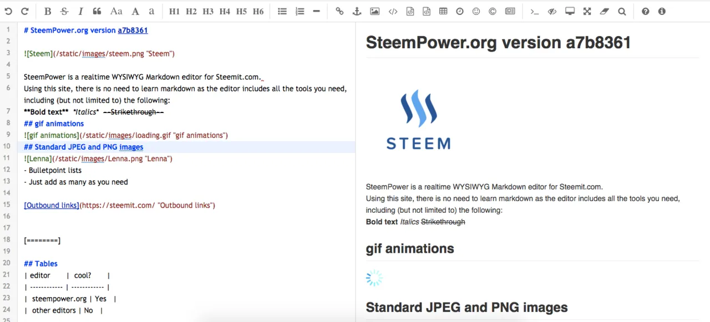The image size is (710, 322).
Task: Apply bold formatting with the B icon
Action: coord(48,11)
